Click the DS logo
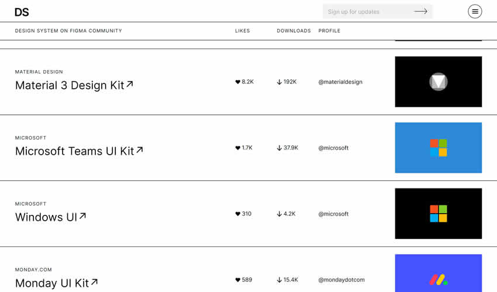 [x=22, y=12]
